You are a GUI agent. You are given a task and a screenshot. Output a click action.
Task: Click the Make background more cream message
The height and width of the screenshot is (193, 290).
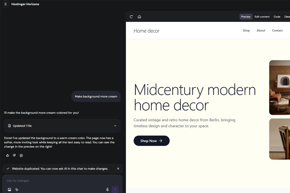coord(96,96)
